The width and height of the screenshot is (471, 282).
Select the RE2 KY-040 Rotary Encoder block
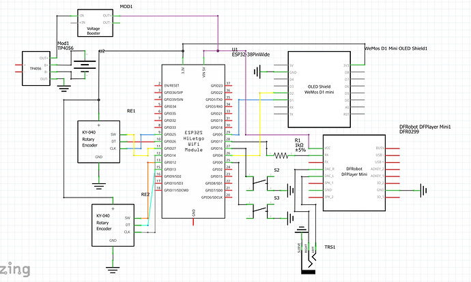point(113,225)
